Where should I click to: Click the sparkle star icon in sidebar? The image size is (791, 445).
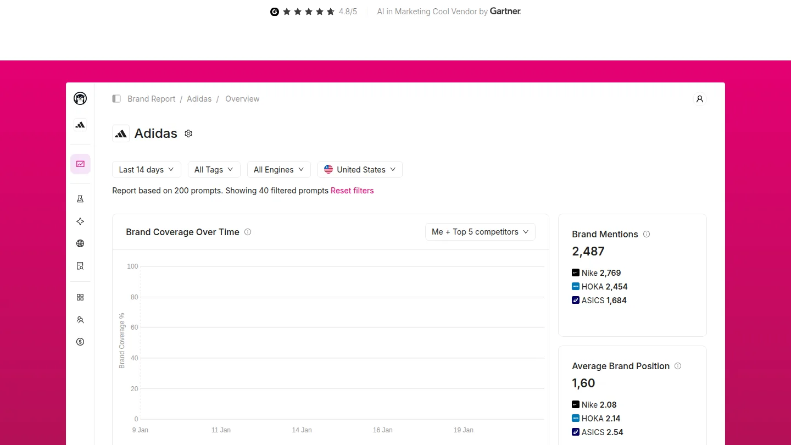coord(80,221)
